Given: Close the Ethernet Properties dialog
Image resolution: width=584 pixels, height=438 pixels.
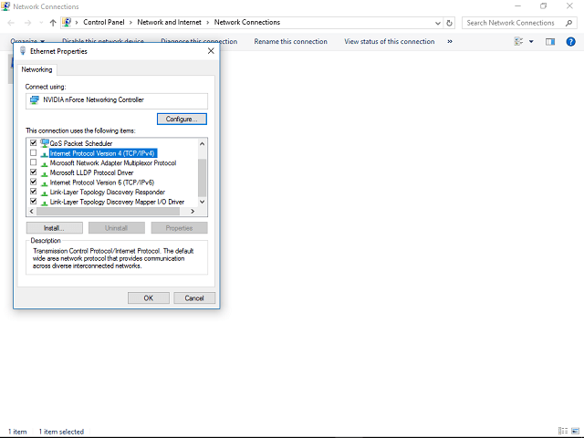Looking at the screenshot, I should (x=211, y=51).
